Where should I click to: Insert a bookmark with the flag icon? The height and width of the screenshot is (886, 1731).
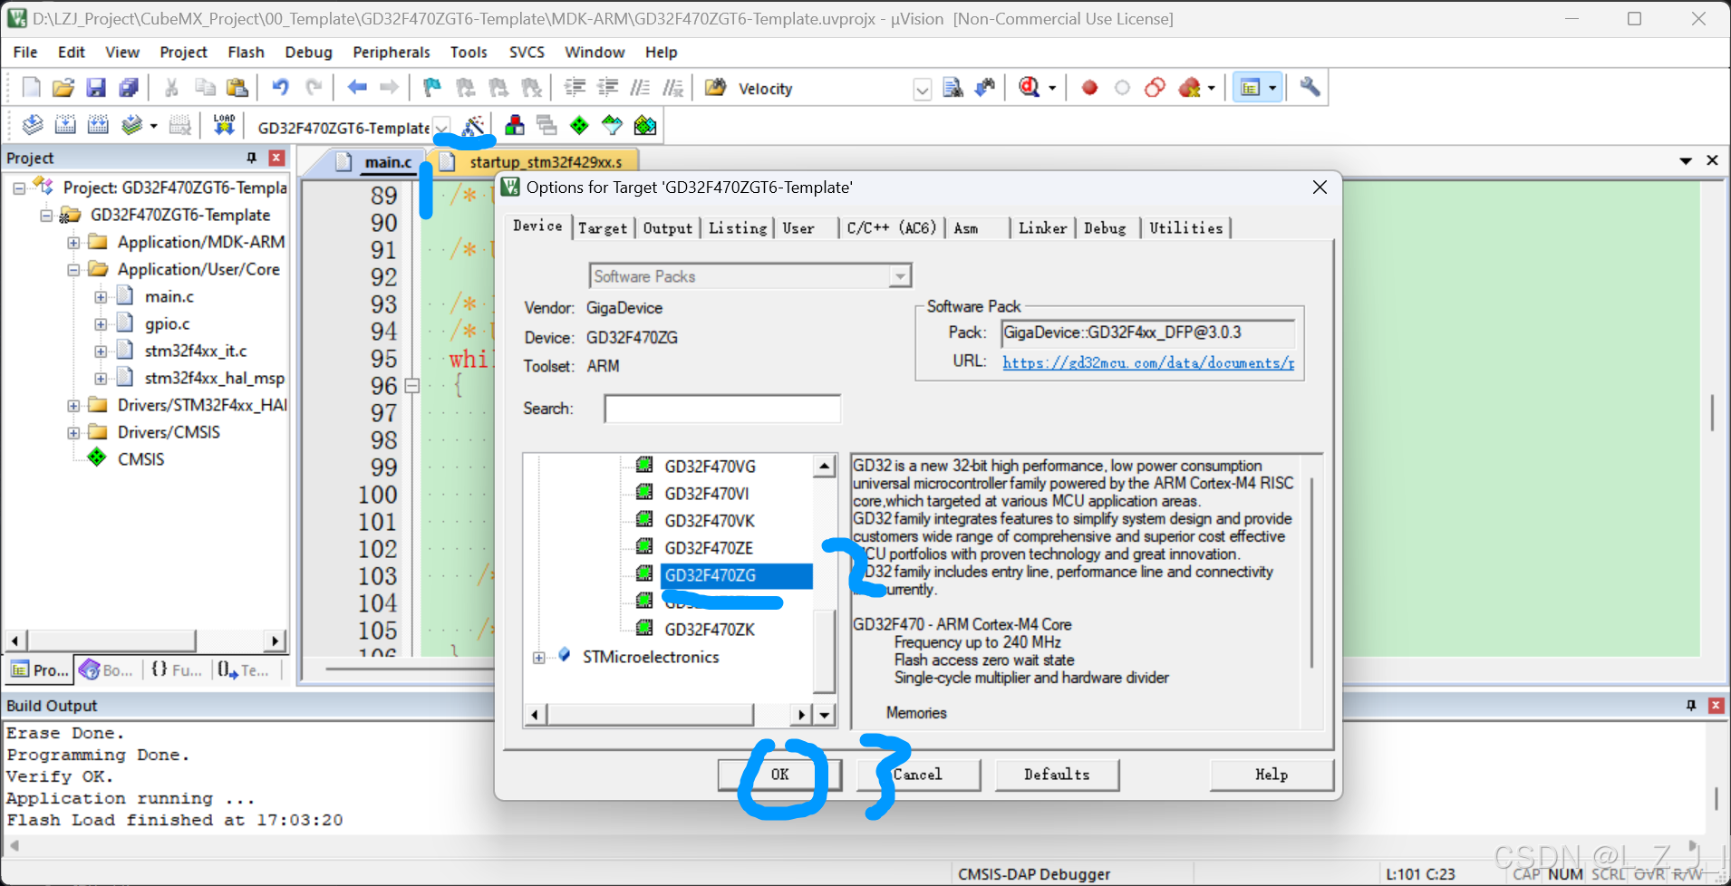coord(432,88)
